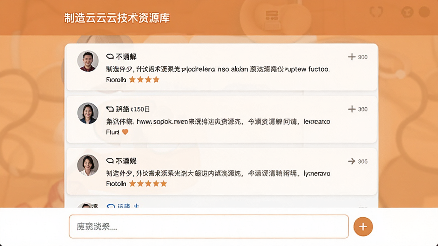Open second commenter's avatar photo
438x246 pixels.
click(x=88, y=113)
